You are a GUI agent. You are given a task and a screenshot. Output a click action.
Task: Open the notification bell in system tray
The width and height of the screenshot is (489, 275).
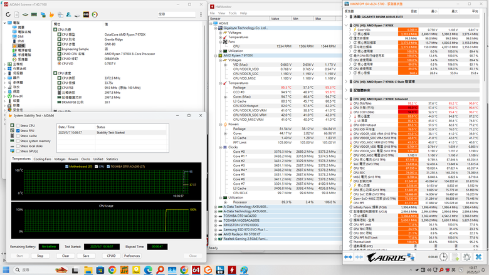point(483,270)
